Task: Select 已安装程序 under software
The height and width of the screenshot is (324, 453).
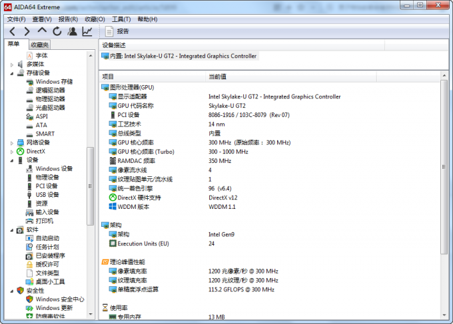Action: tap(50, 255)
